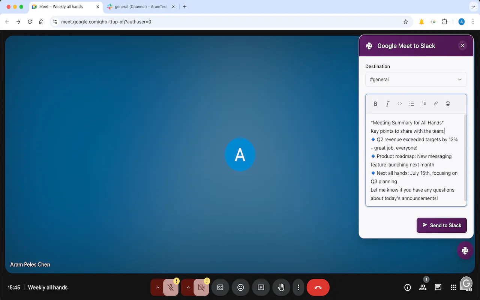The width and height of the screenshot is (480, 300).
Task: Click the message editor scrollbar
Action: point(465,157)
